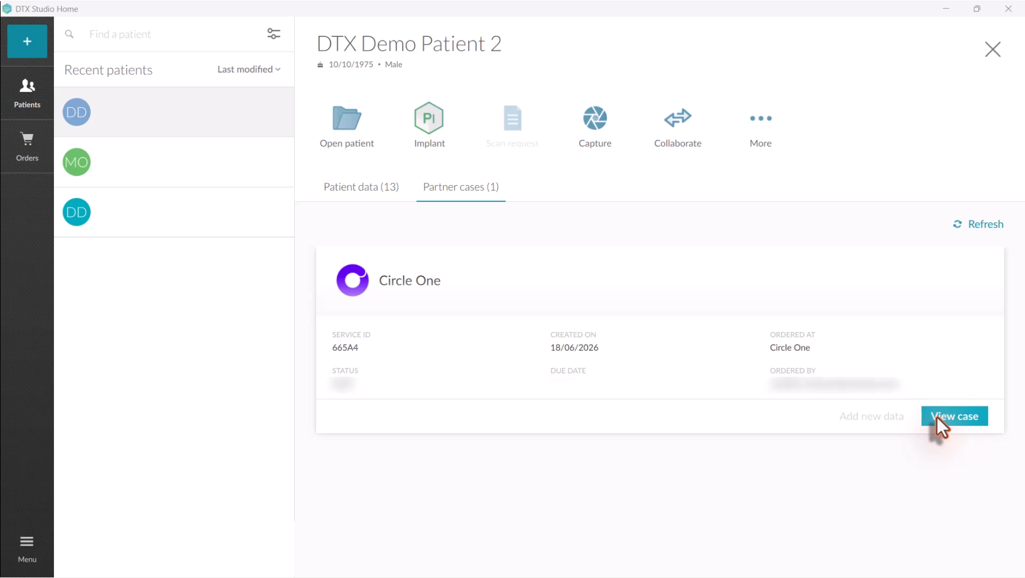The height and width of the screenshot is (578, 1025).
Task: Select the green MO patient avatar
Action: click(77, 162)
